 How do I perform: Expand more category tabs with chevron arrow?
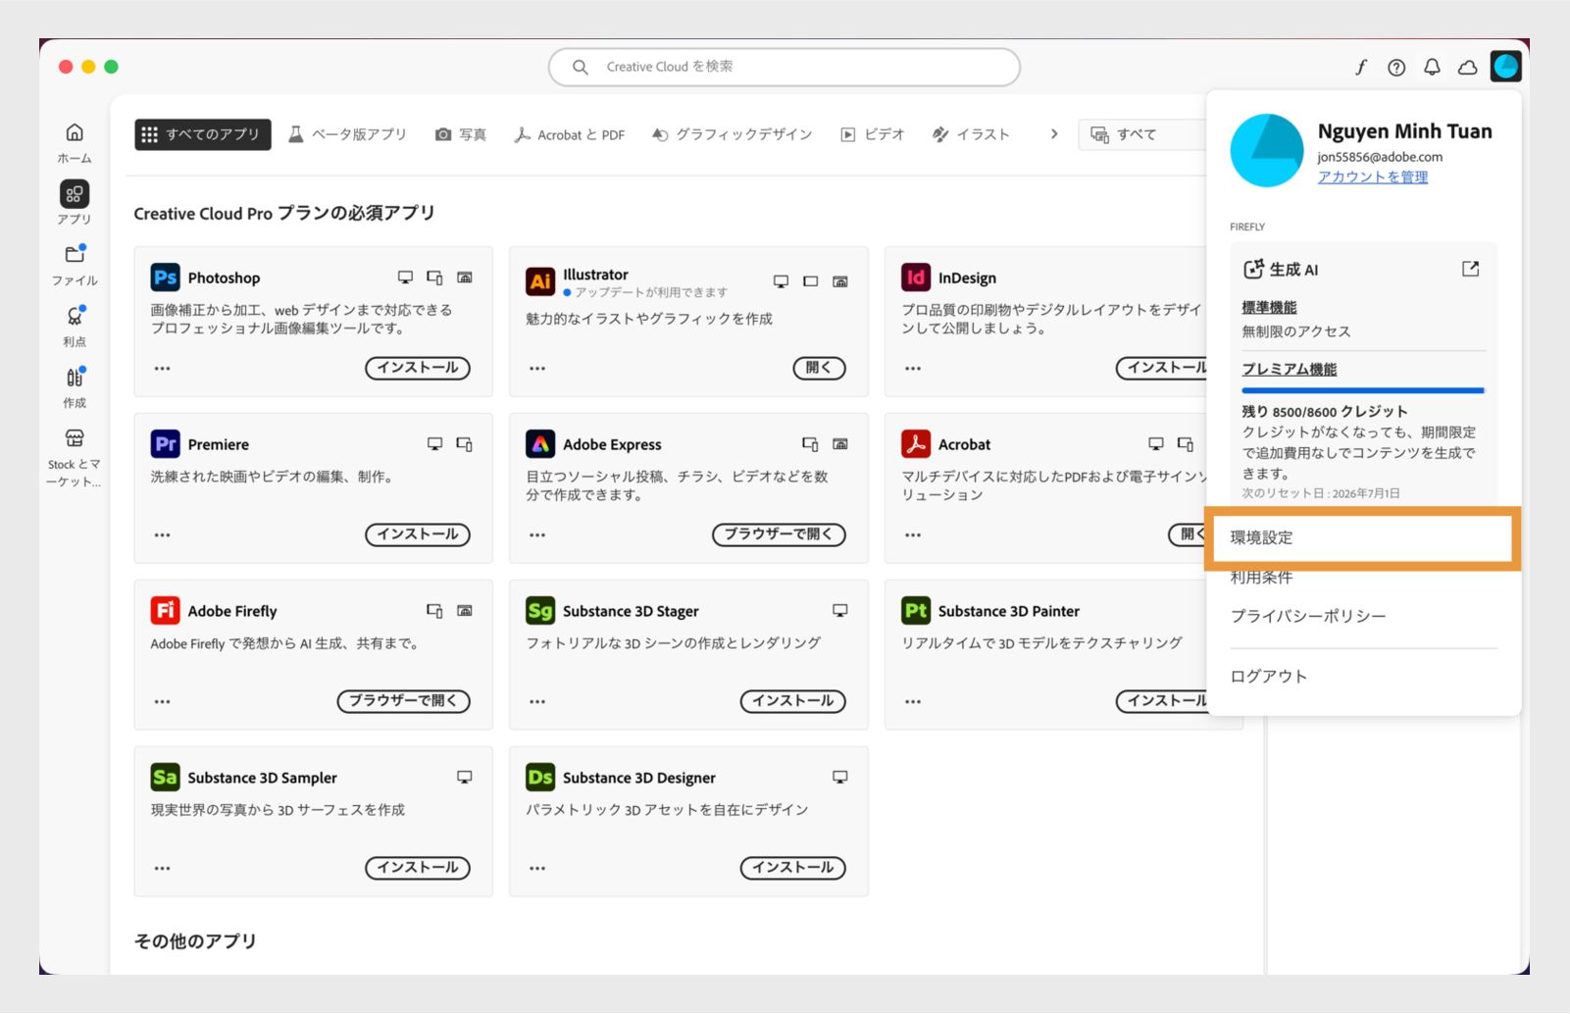pos(1054,134)
